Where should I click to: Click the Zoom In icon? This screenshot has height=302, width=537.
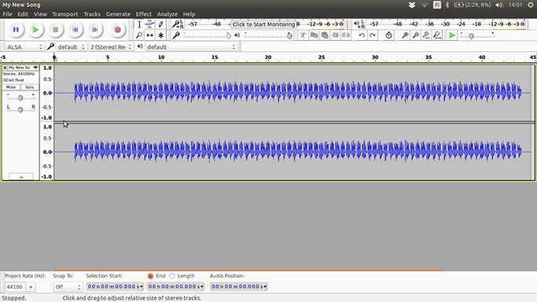click(x=405, y=35)
